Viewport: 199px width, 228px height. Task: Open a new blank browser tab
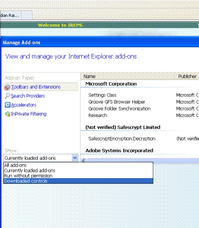pos(26,15)
